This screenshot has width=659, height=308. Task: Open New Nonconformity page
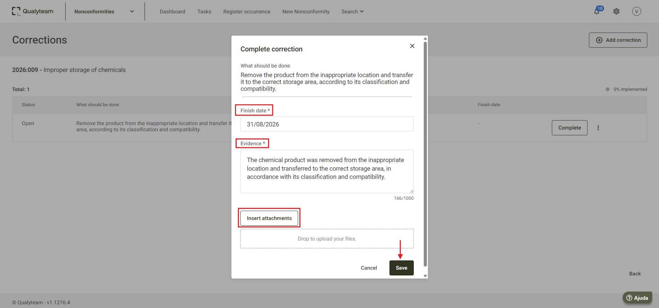pos(306,12)
